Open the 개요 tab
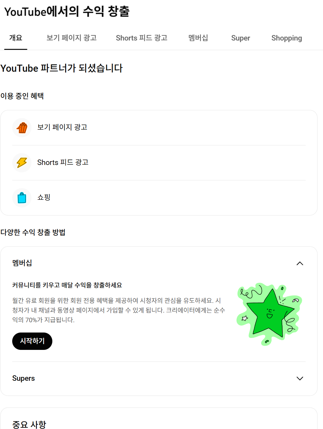 [x=16, y=38]
